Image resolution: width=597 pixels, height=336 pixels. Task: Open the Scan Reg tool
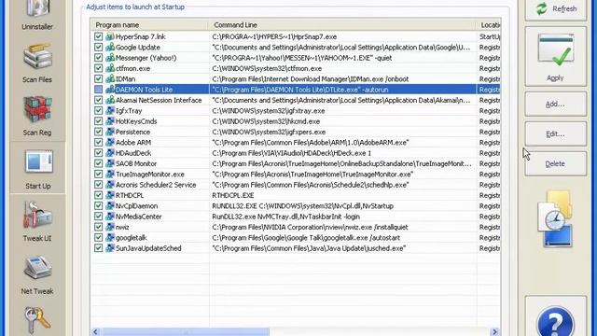pyautogui.click(x=37, y=116)
